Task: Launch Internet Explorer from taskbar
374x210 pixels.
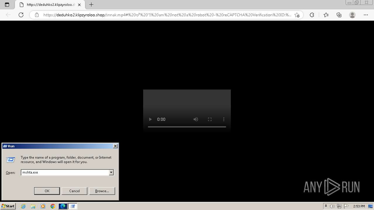Action: [23, 206]
